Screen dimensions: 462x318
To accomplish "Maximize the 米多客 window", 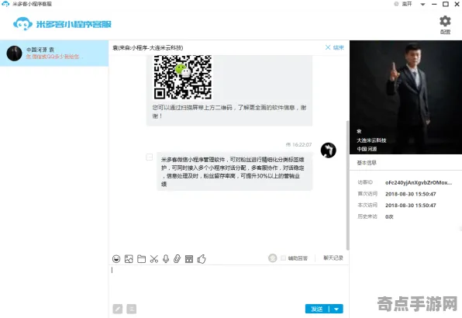I will coord(446,4).
